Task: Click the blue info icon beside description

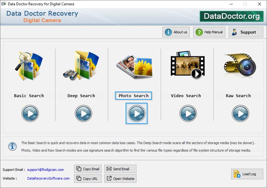Action: [12, 146]
